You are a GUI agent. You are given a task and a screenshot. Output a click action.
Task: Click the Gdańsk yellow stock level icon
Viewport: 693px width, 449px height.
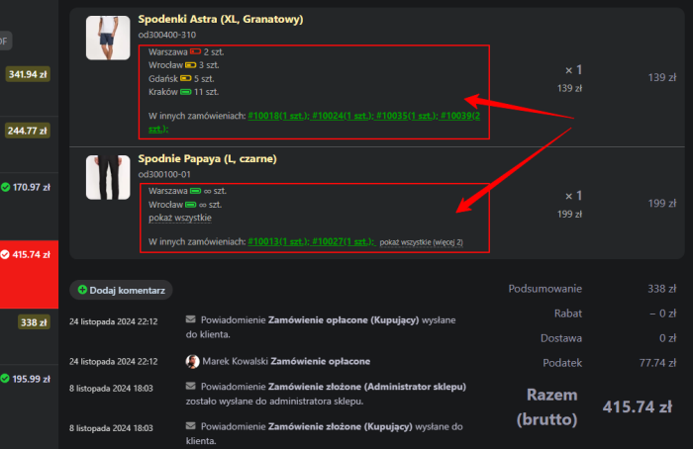point(186,78)
